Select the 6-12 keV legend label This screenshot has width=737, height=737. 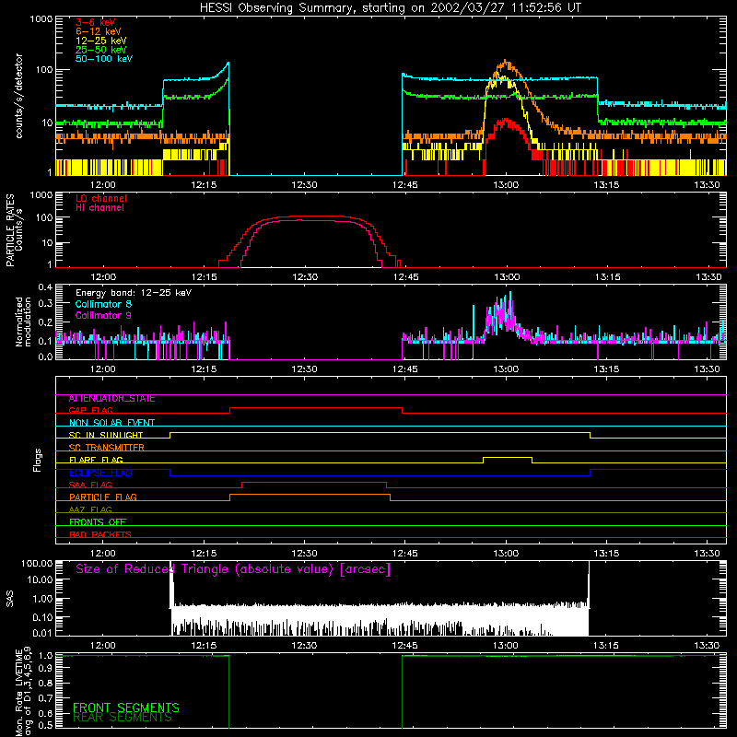click(x=99, y=31)
